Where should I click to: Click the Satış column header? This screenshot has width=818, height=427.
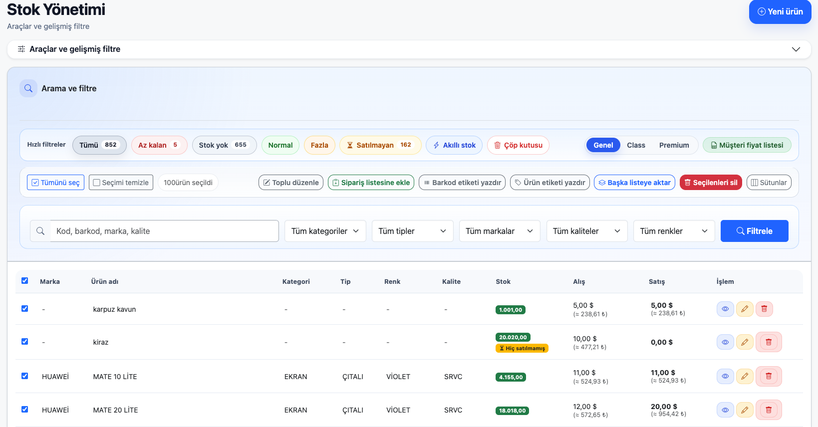[x=657, y=281]
